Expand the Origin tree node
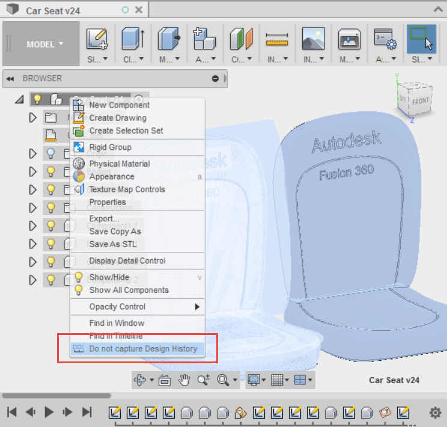Image resolution: width=447 pixels, height=427 pixels. tap(33, 153)
